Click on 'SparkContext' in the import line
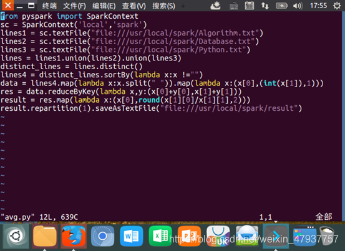 point(112,16)
